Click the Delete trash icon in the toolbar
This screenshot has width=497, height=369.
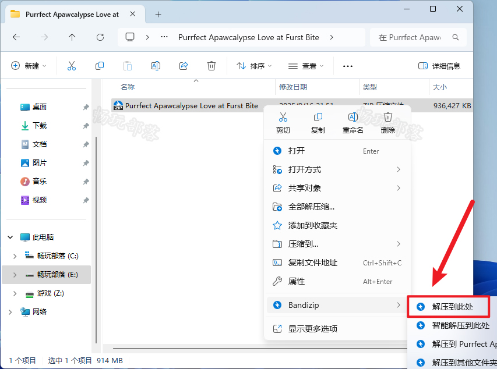[x=212, y=66]
